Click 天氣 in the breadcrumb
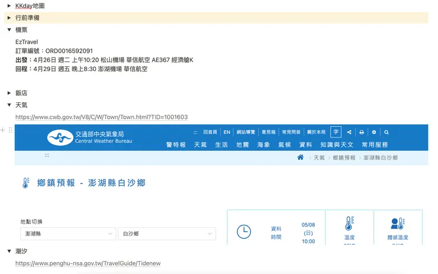Screen dimensions: 438x274 [319, 158]
